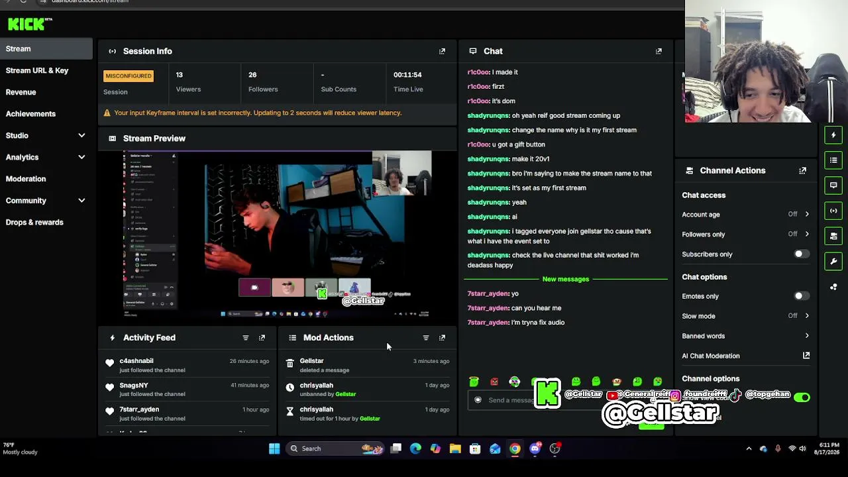Toggle the broadcast signal widget button in right rail
The width and height of the screenshot is (848, 477).
(x=833, y=211)
